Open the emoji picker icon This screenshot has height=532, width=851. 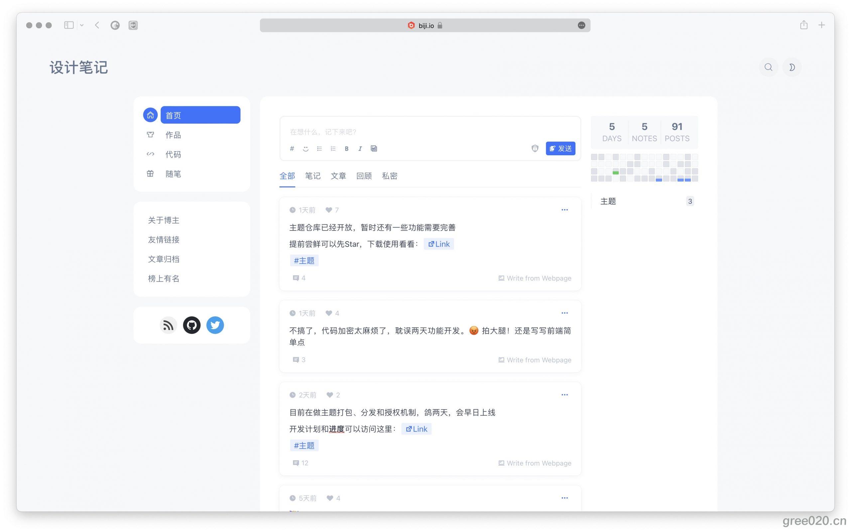point(305,149)
